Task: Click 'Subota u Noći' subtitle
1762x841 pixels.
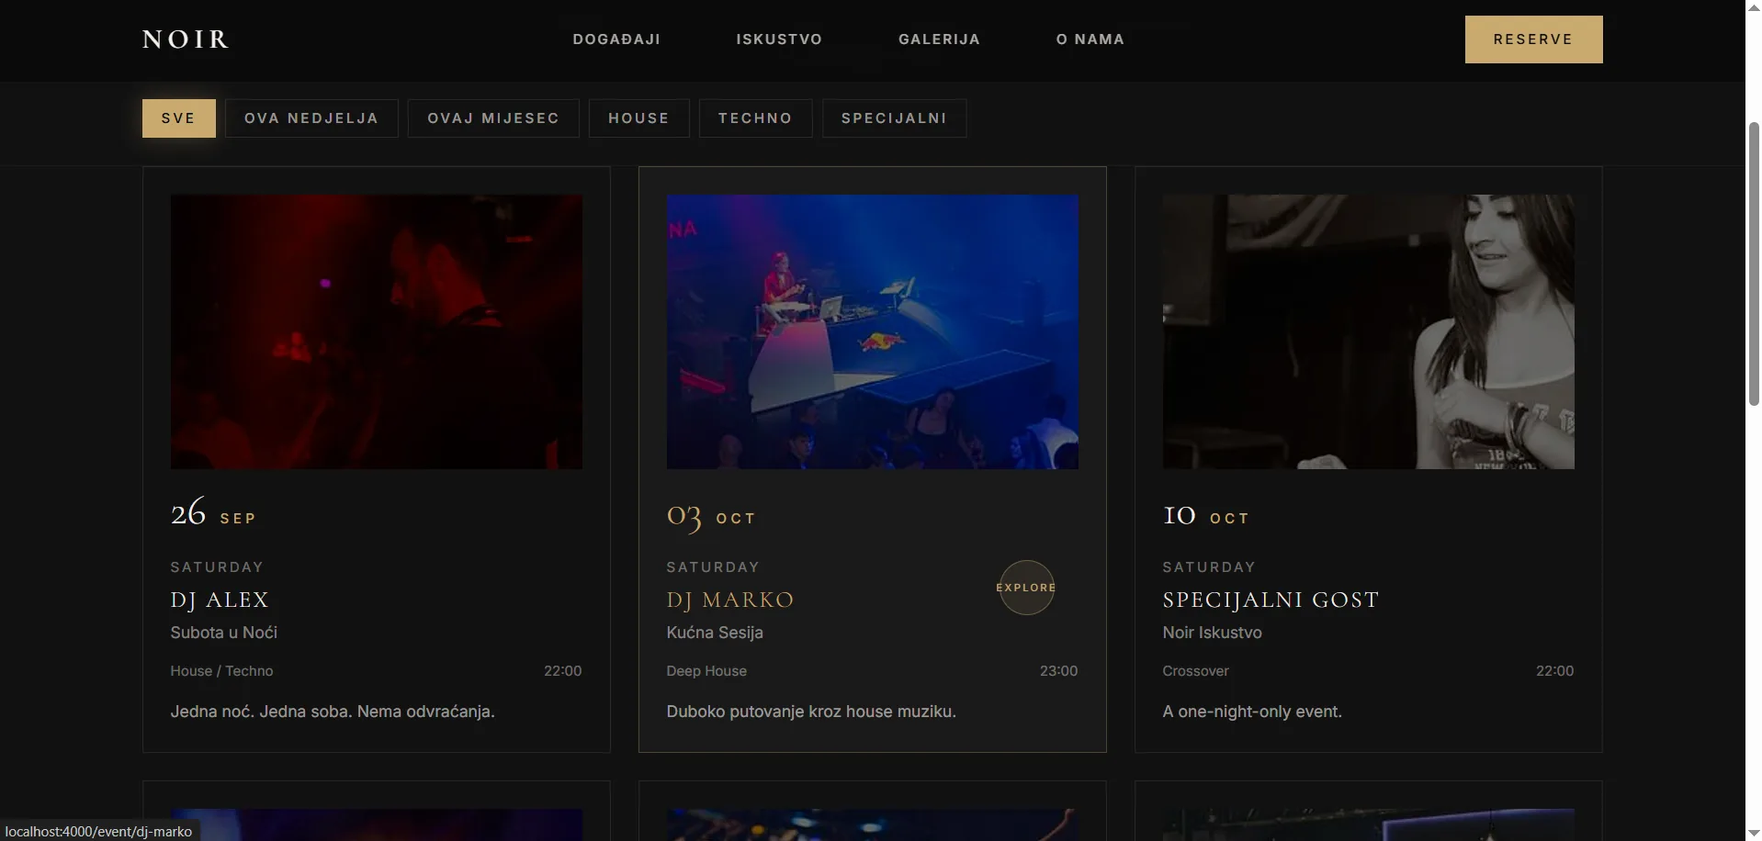Action: click(224, 633)
